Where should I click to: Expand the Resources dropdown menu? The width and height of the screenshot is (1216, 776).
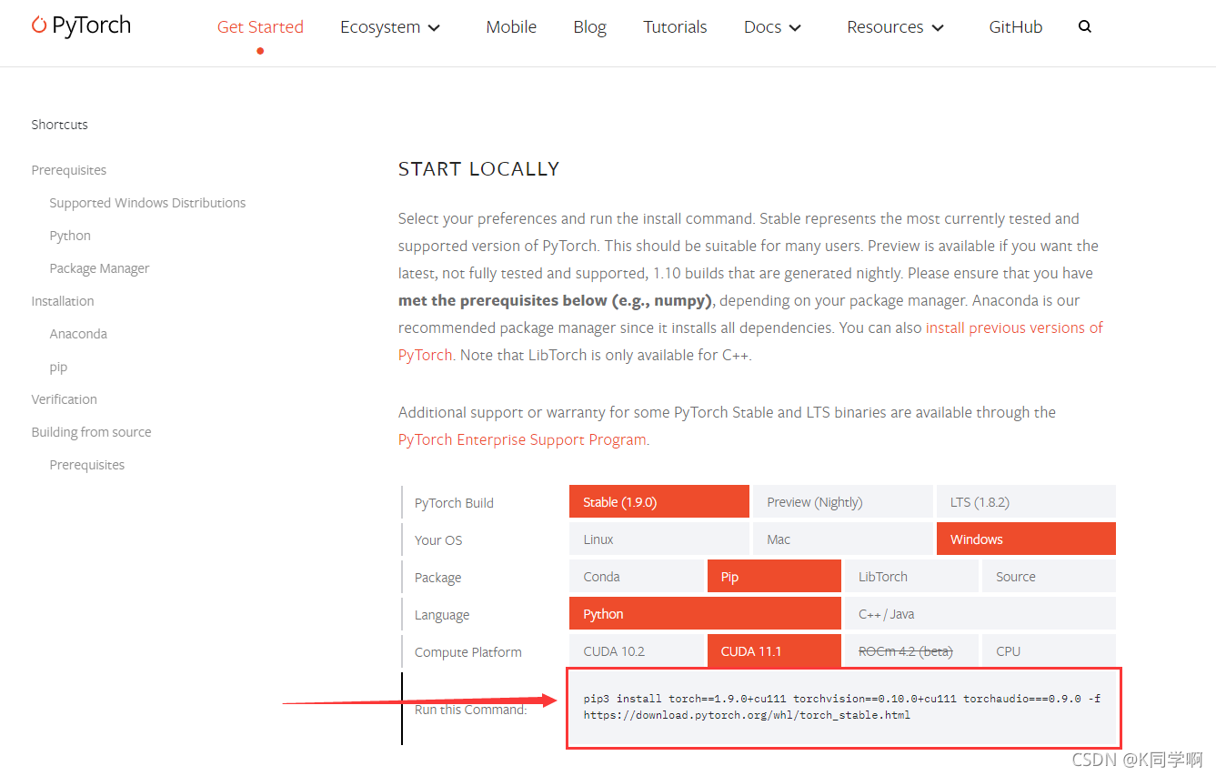(x=896, y=27)
